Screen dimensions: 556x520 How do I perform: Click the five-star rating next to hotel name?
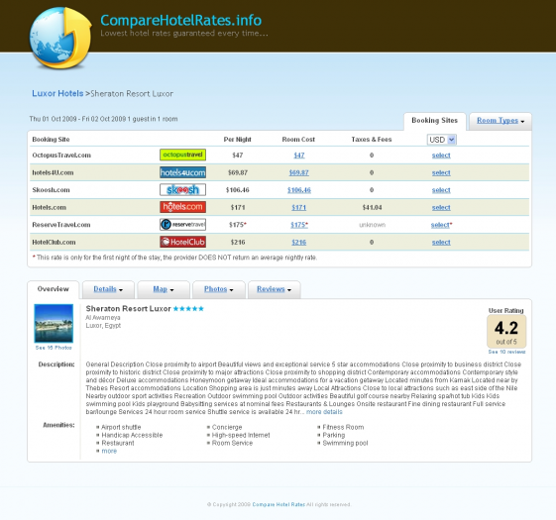pyautogui.click(x=188, y=308)
